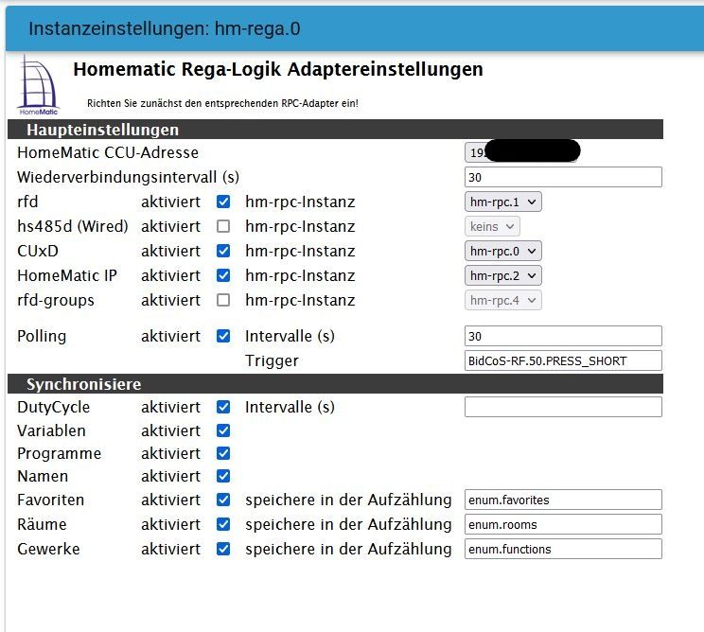The height and width of the screenshot is (632, 704).
Task: Toggle the Polling aktiviert checkbox
Action: pyautogui.click(x=223, y=336)
